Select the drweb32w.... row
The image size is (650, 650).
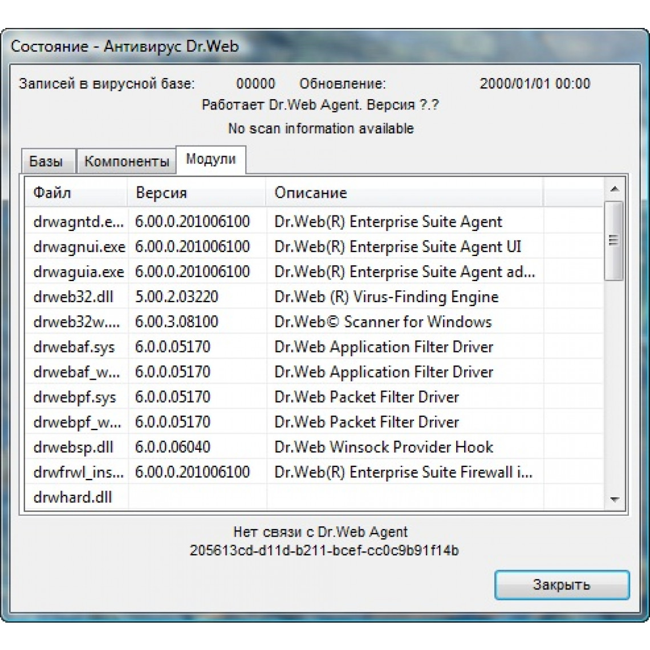tap(314, 322)
